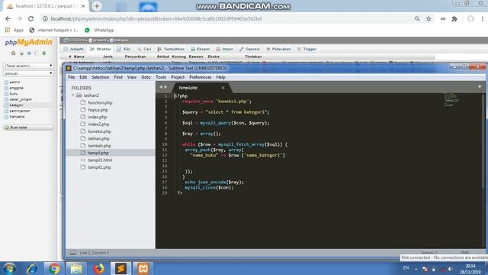
Task: Open latihan.php in Sublime sidebar
Action: coord(98,138)
